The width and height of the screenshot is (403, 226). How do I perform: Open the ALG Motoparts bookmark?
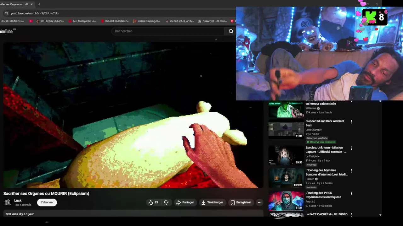click(x=82, y=21)
